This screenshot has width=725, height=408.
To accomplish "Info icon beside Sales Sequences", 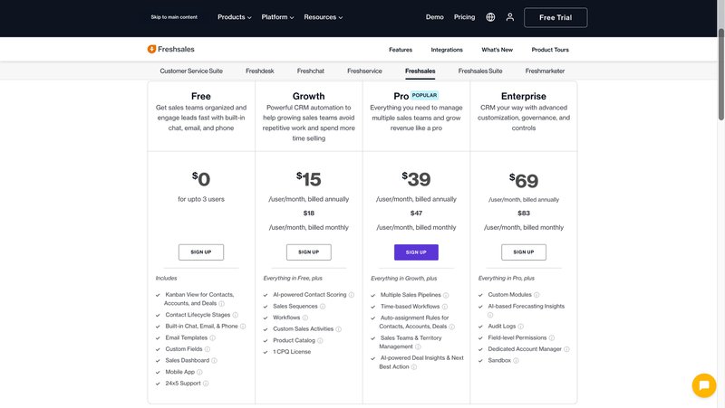I will point(323,307).
